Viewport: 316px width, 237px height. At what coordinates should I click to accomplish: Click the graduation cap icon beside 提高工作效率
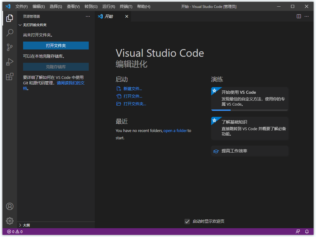pyautogui.click(x=216, y=151)
